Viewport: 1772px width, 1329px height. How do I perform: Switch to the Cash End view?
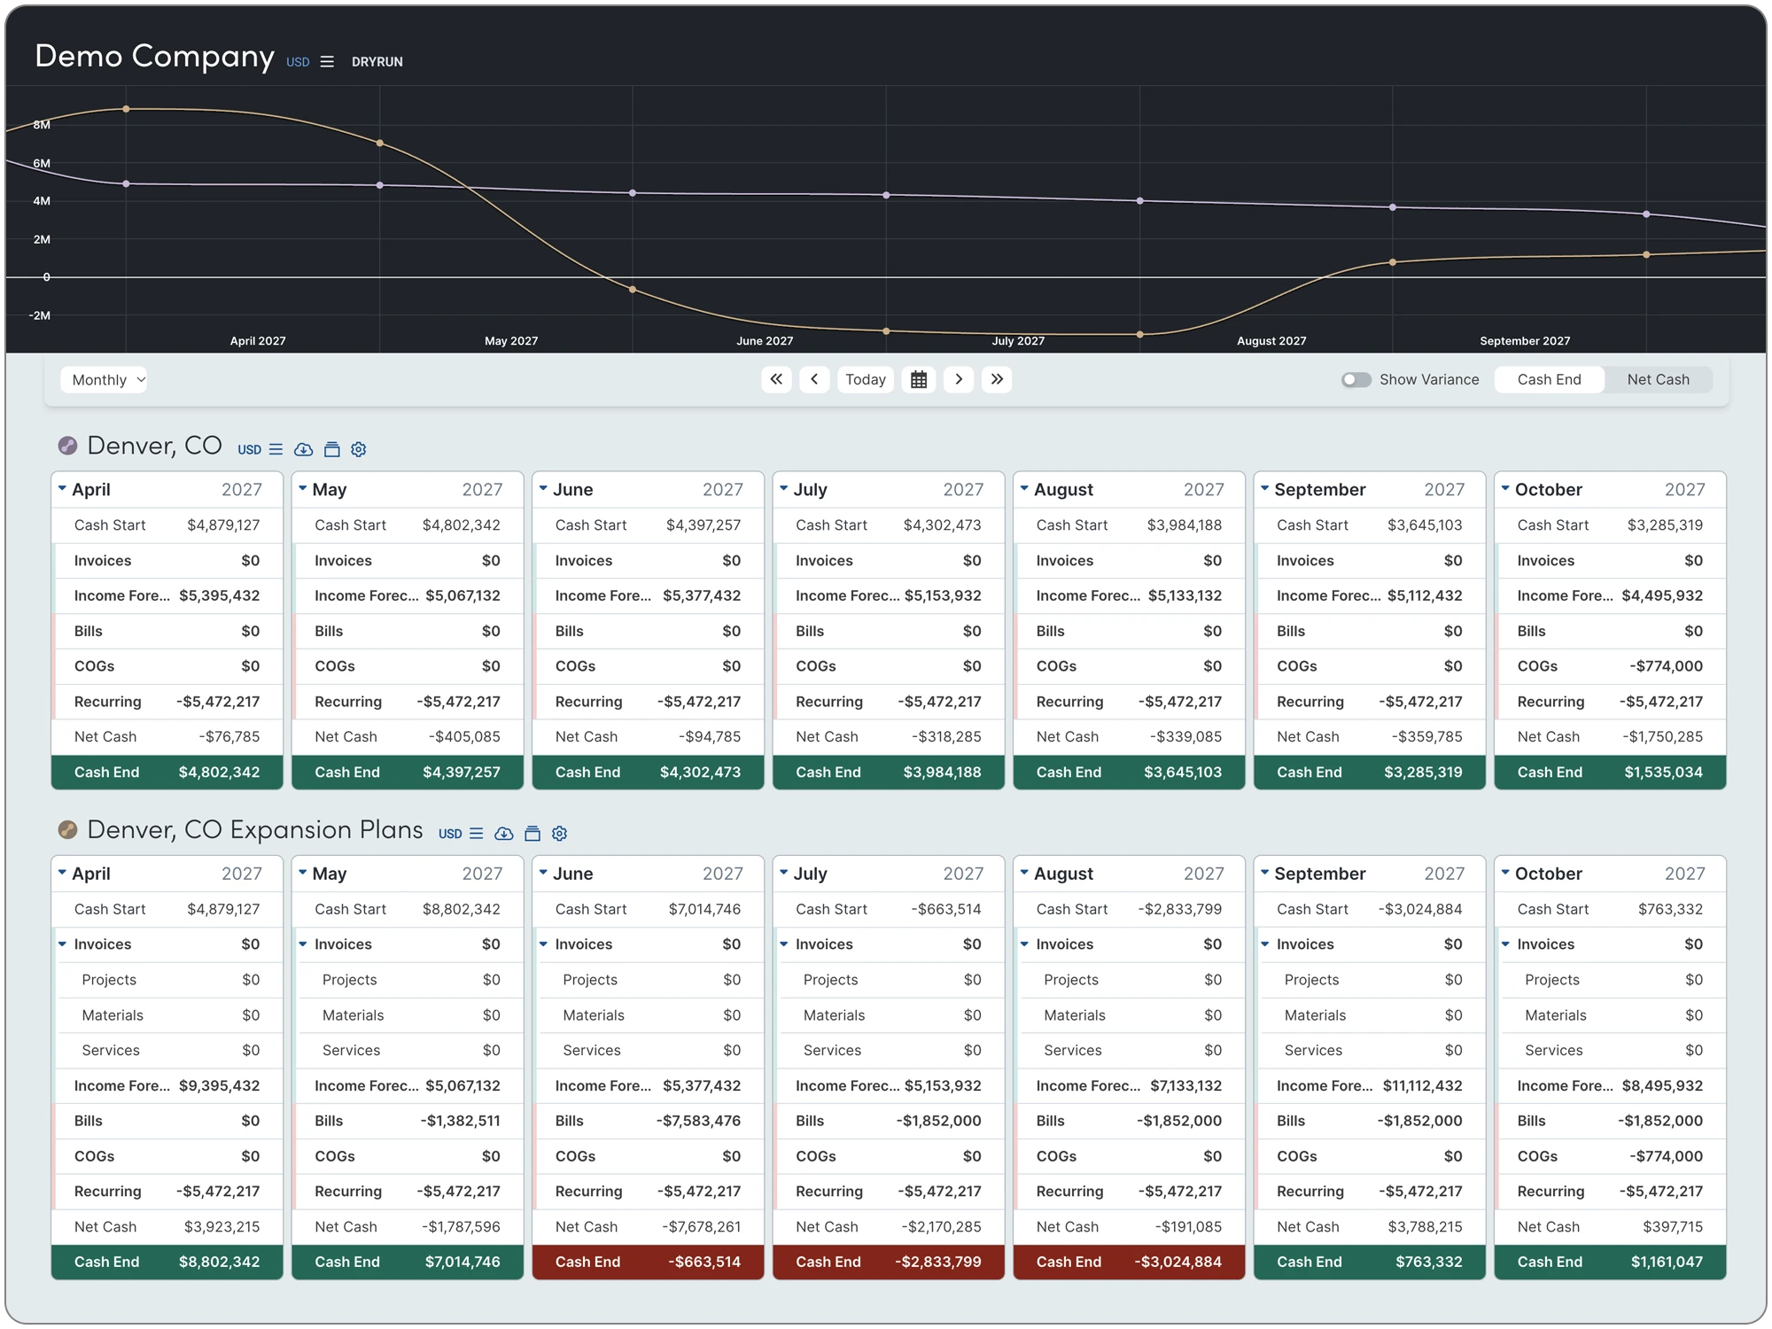coord(1549,380)
